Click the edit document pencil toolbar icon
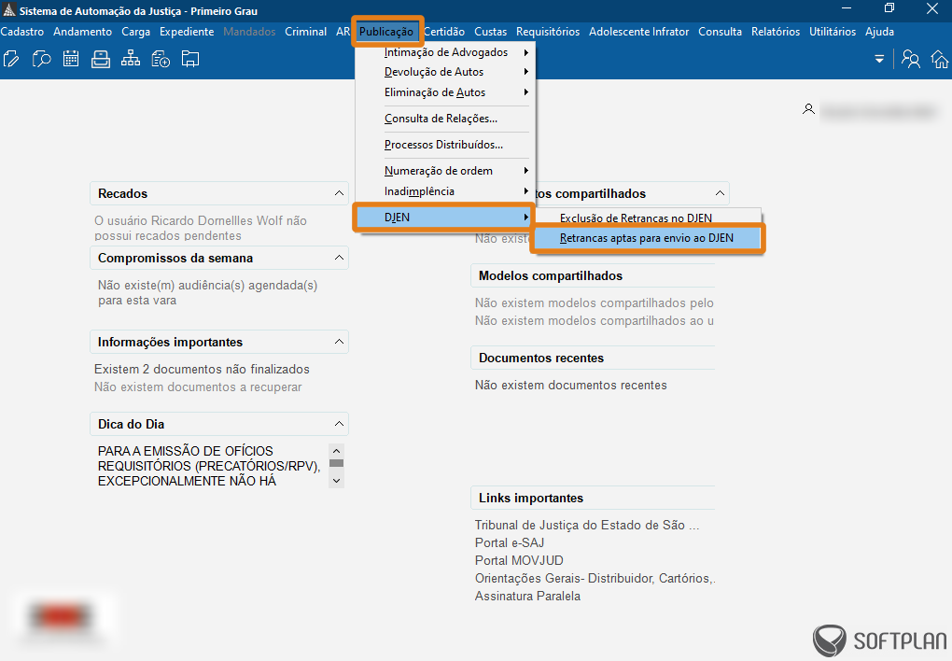Viewport: 952px width, 661px height. (11, 59)
